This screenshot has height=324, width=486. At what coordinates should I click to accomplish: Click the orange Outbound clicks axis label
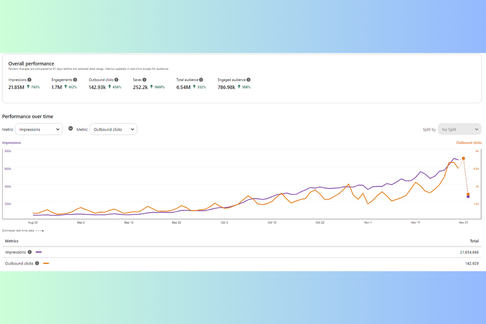(x=469, y=143)
